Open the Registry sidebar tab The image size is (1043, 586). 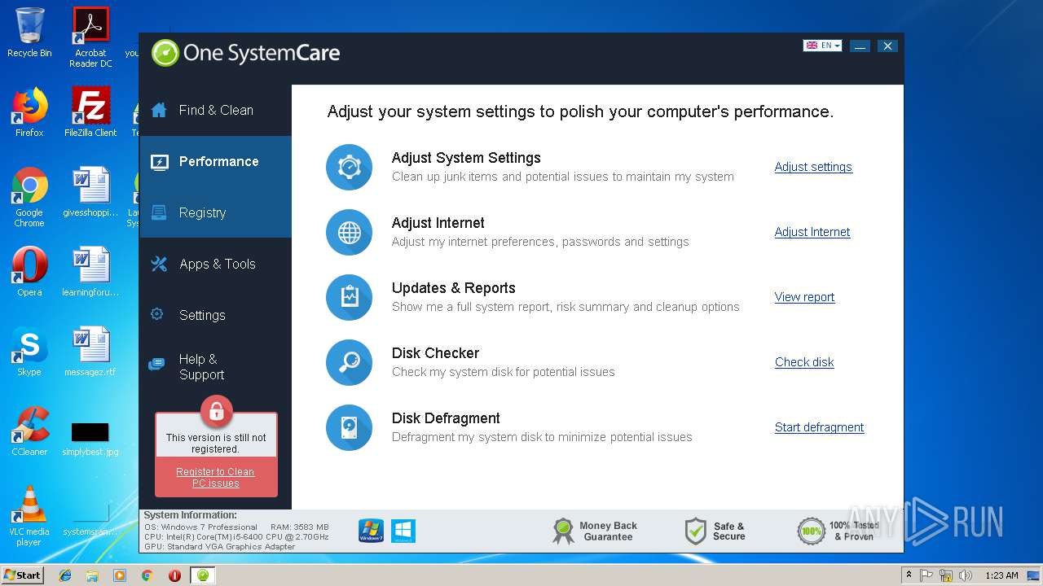(x=215, y=212)
